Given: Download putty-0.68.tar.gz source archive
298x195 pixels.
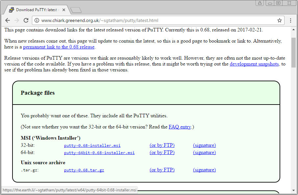Looking at the screenshot, I should tap(84, 170).
